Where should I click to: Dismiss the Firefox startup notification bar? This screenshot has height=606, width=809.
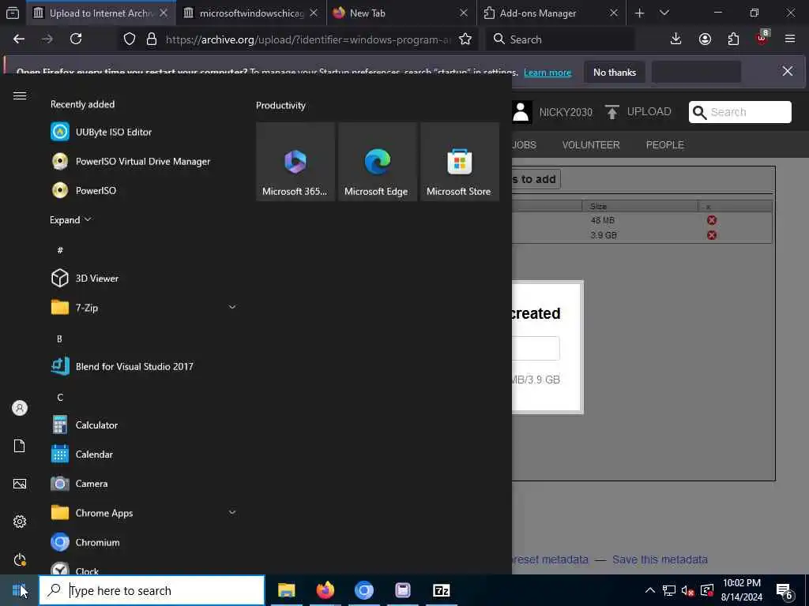pyautogui.click(x=788, y=71)
